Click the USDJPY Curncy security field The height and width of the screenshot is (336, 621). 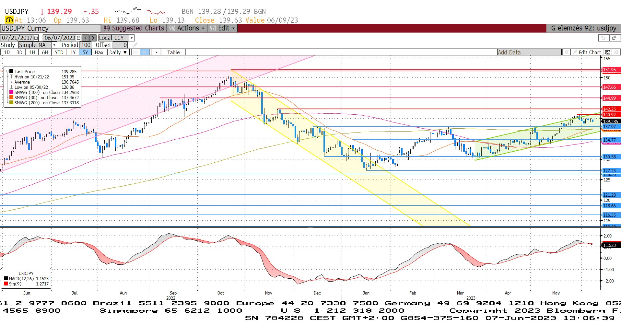click(51, 28)
